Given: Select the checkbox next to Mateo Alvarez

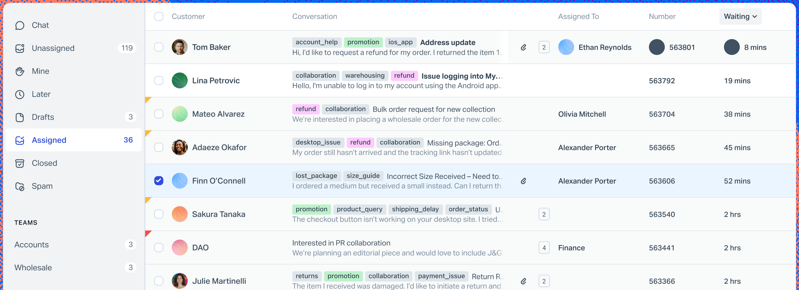Looking at the screenshot, I should [159, 114].
